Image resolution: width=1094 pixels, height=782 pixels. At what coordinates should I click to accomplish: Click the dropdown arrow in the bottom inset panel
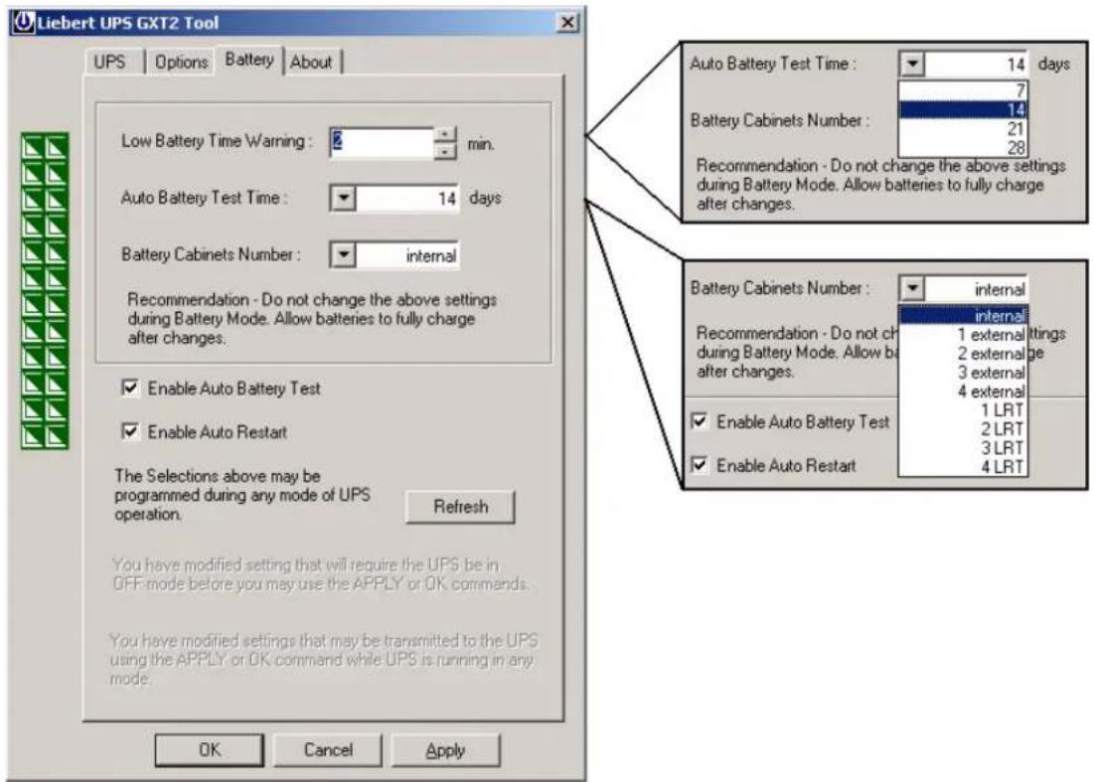912,288
